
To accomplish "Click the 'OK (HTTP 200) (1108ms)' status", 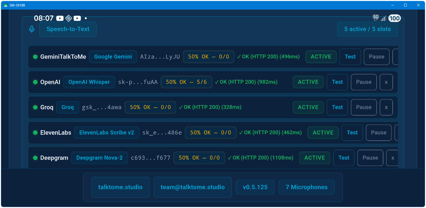I will click(x=261, y=158).
